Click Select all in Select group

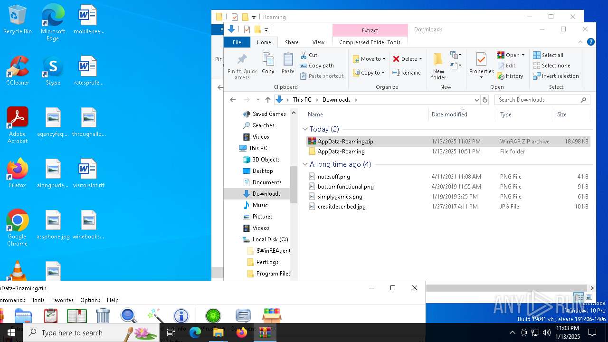(548, 55)
